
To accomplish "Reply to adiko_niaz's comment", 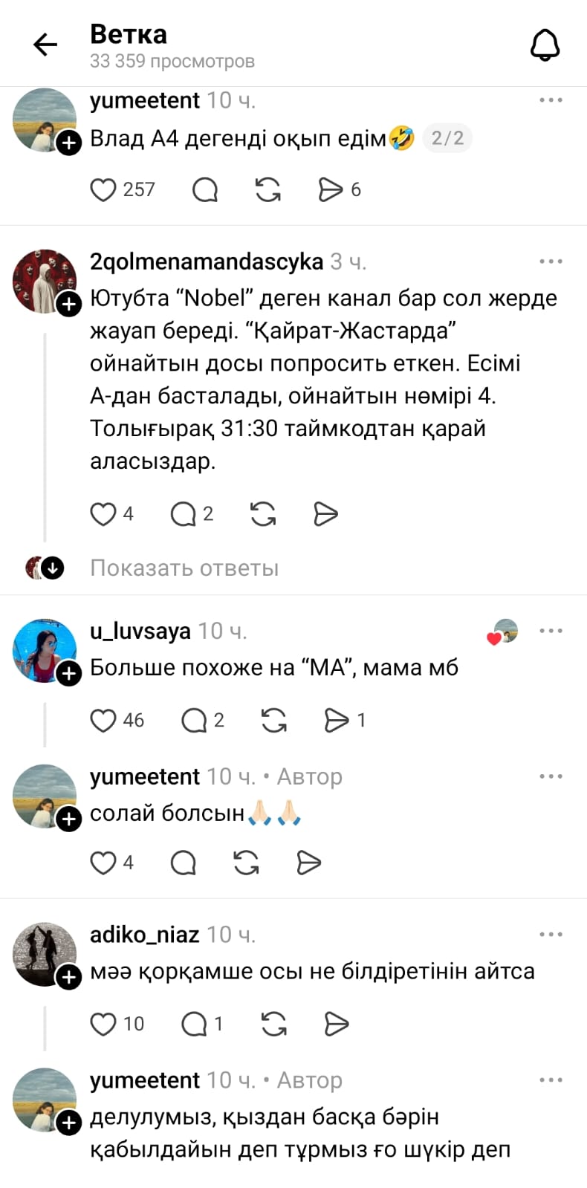I will [x=194, y=1025].
